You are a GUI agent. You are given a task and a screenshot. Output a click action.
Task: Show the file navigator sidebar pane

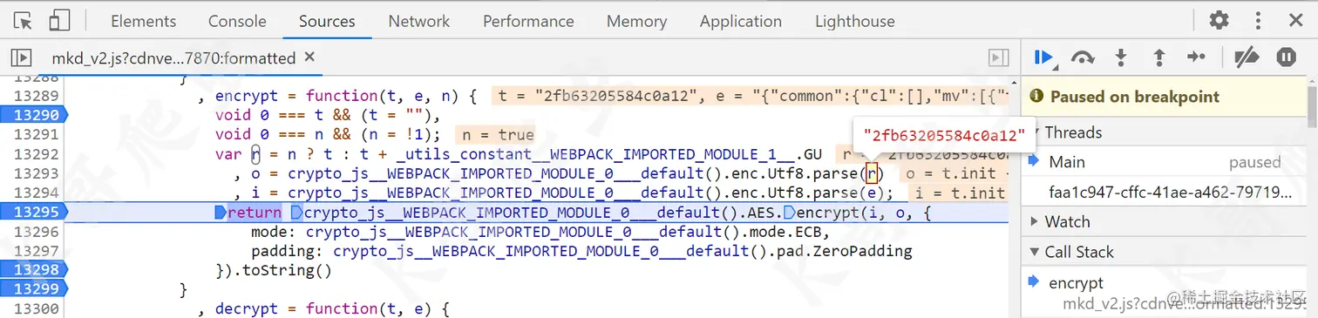(x=21, y=58)
